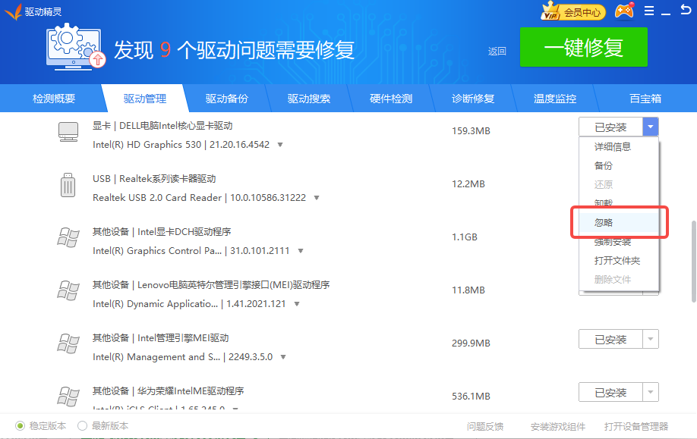The image size is (697, 439).
Task: Expand version list for Intel HD Graphics 530
Action: click(279, 145)
